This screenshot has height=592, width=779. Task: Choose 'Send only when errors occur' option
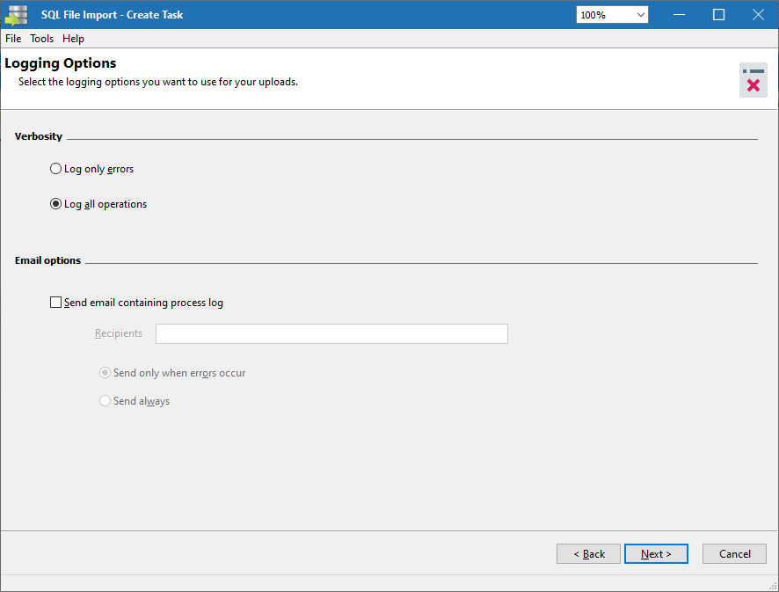(106, 373)
